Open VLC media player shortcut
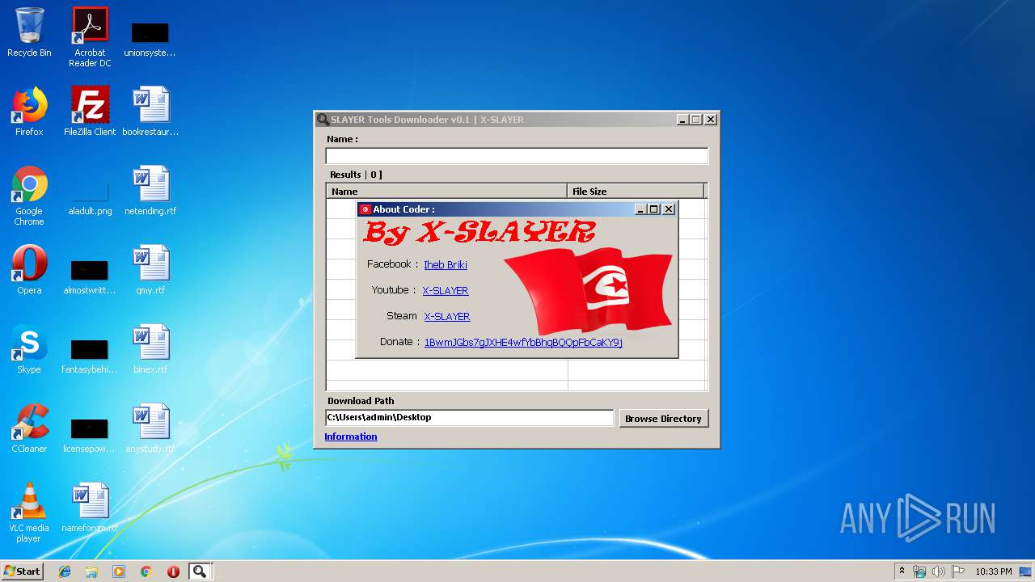 (x=29, y=512)
